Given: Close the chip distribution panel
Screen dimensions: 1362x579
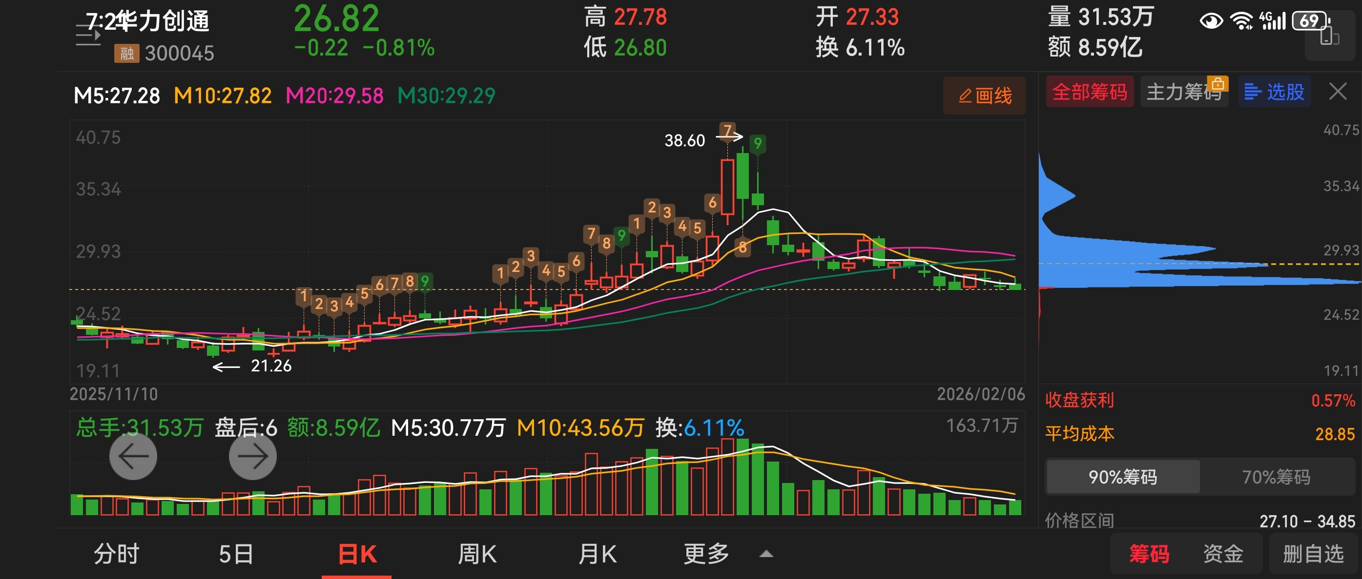Looking at the screenshot, I should pos(1338,92).
